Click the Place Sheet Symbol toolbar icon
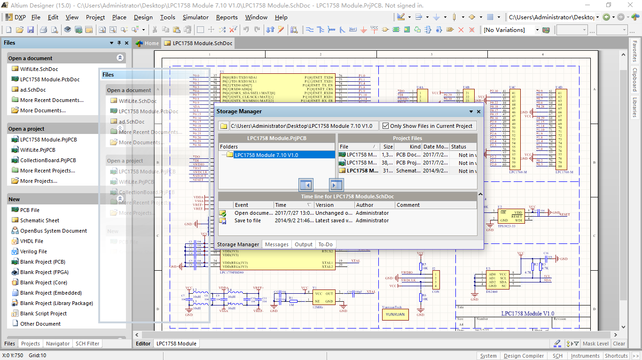 tap(396, 30)
